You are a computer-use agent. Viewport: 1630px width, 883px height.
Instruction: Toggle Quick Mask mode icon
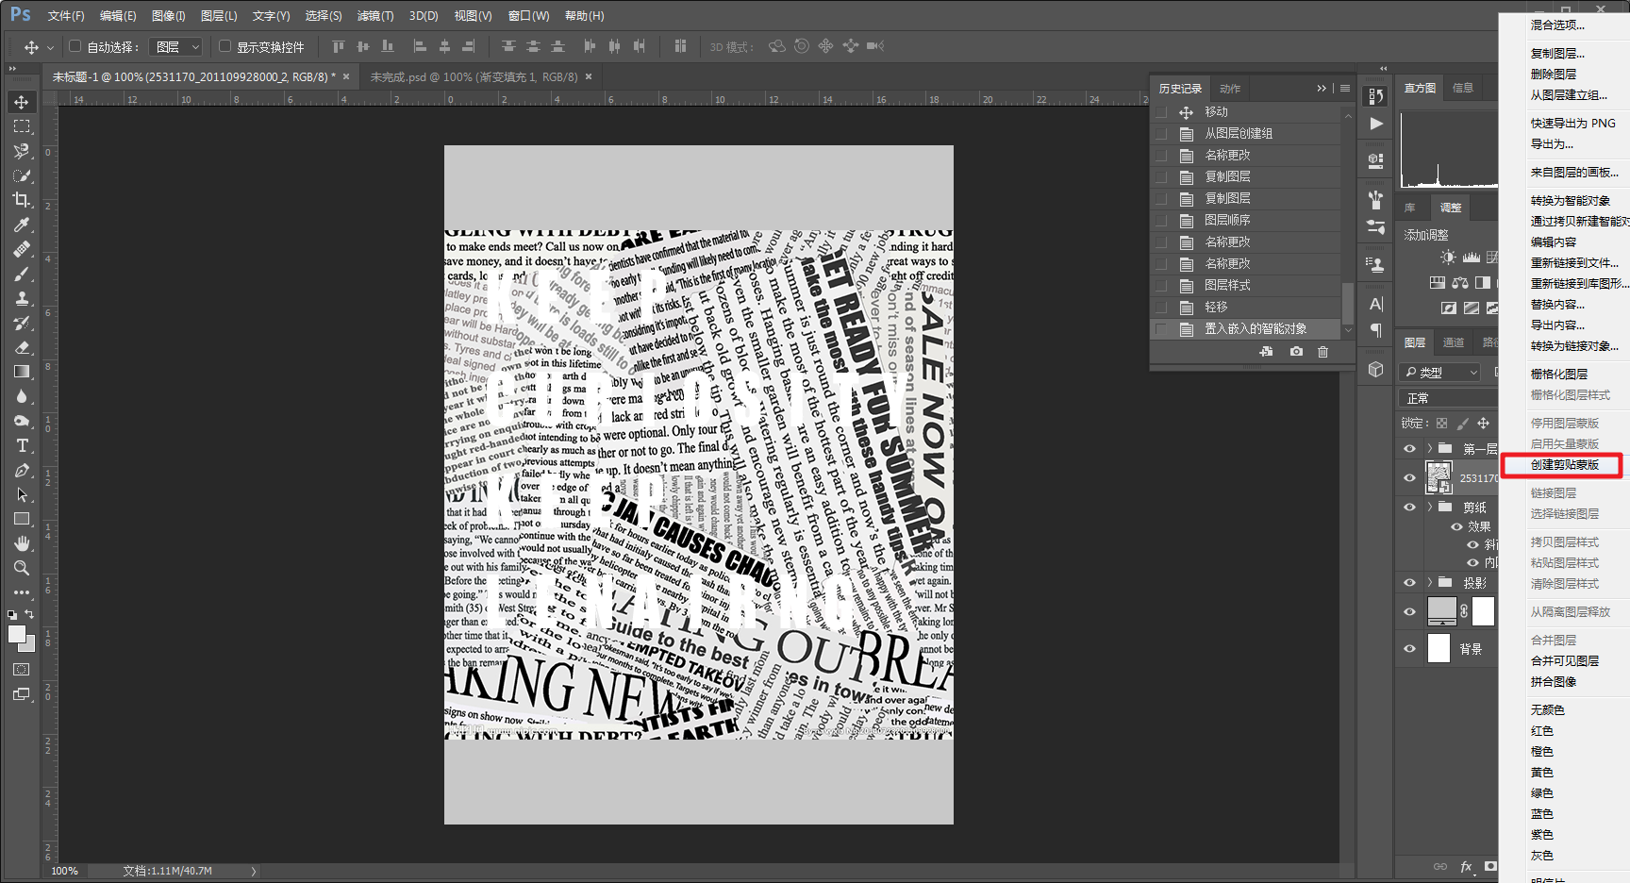[21, 670]
